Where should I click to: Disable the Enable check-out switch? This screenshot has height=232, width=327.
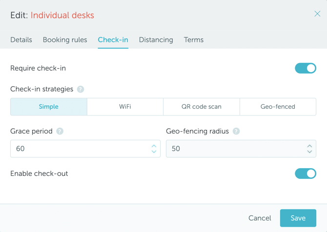coord(305,174)
